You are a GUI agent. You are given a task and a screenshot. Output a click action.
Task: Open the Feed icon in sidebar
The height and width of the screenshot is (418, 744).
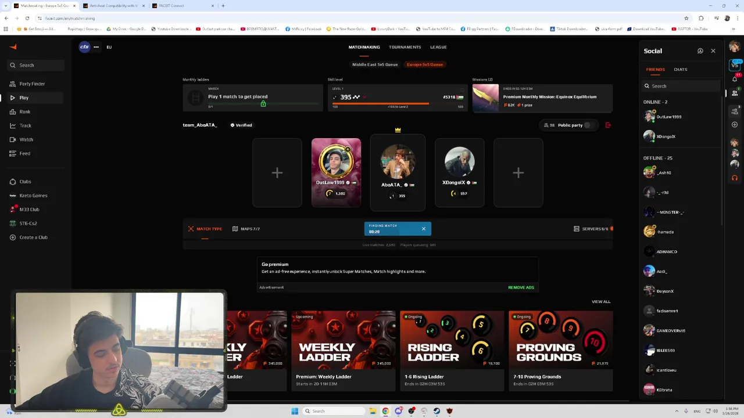click(13, 153)
